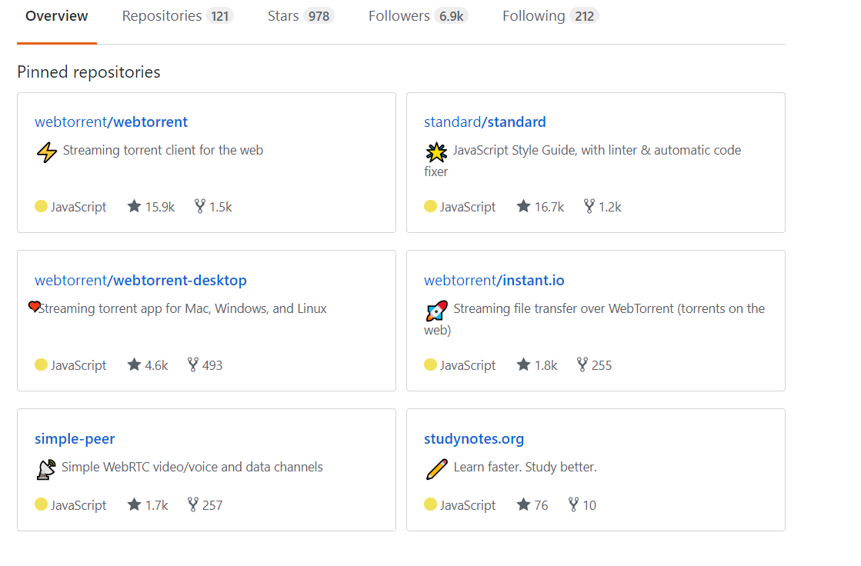Click 'Simple WebRTC video/voice and data channels' text
This screenshot has width=861, height=566.
[192, 468]
